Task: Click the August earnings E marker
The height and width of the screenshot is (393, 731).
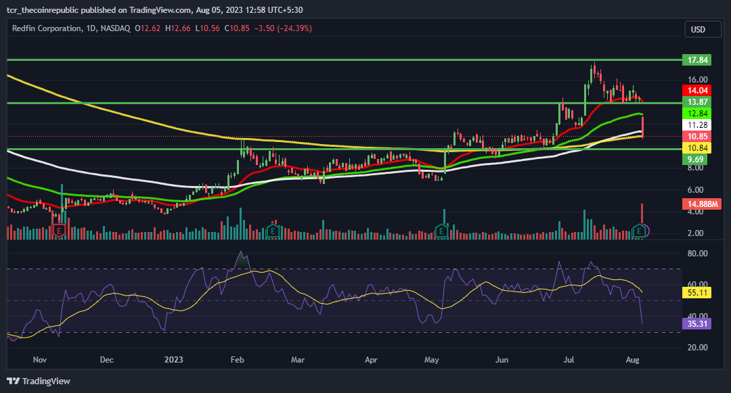Action: (x=639, y=231)
